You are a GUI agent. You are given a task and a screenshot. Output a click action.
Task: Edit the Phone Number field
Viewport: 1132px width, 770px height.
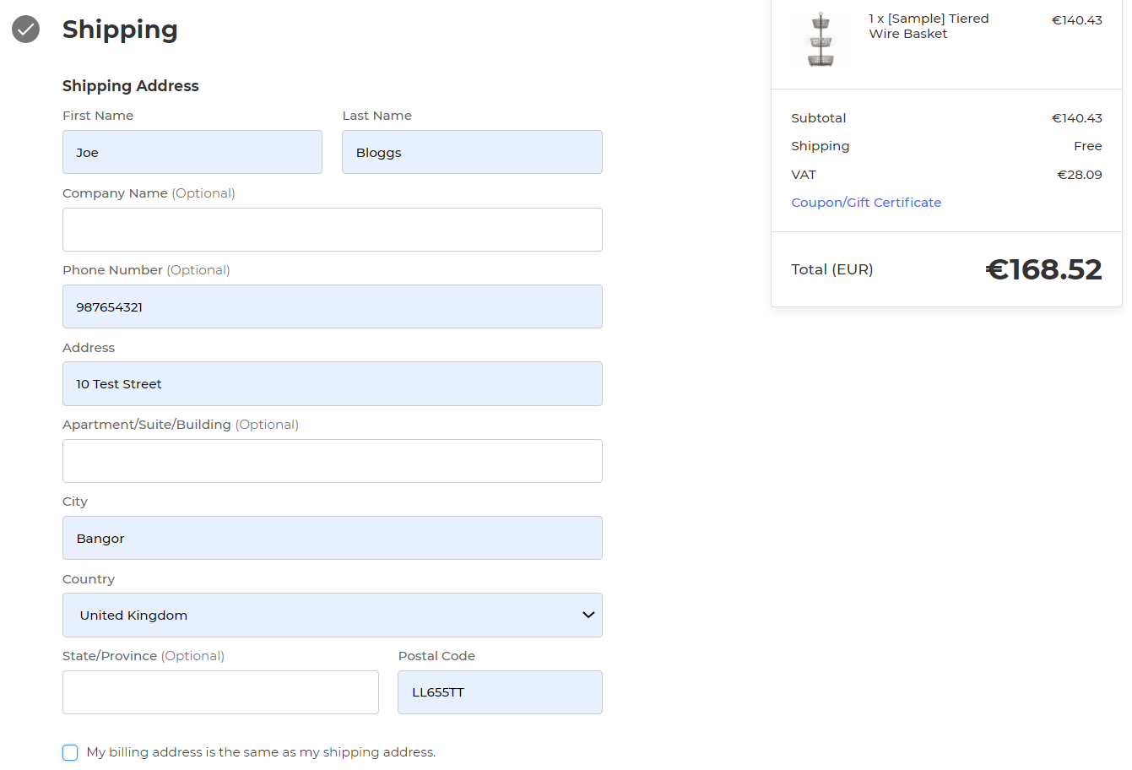click(x=333, y=306)
